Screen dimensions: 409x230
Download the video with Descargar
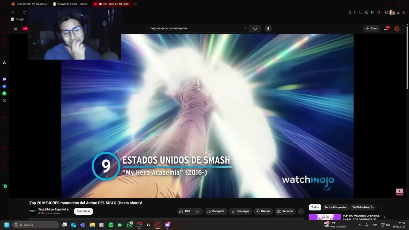tap(240, 211)
